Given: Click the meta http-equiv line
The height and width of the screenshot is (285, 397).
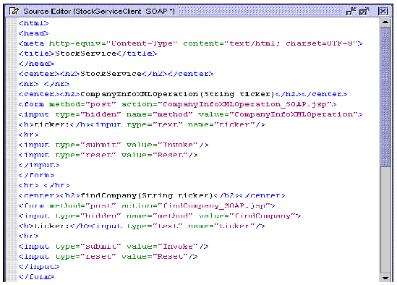Looking at the screenshot, I should (190, 43).
